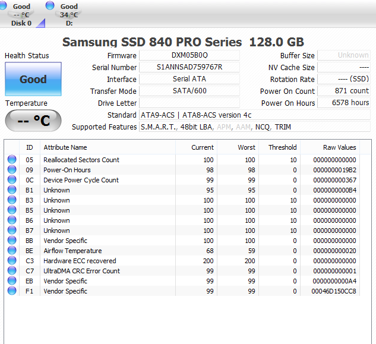Click status orb for attribute BB
Image resolution: width=376 pixels, height=344 pixels.
(12, 240)
